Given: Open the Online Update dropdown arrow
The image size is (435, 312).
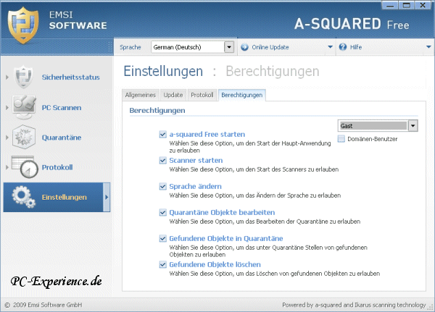Looking at the screenshot, I should coord(330,48).
